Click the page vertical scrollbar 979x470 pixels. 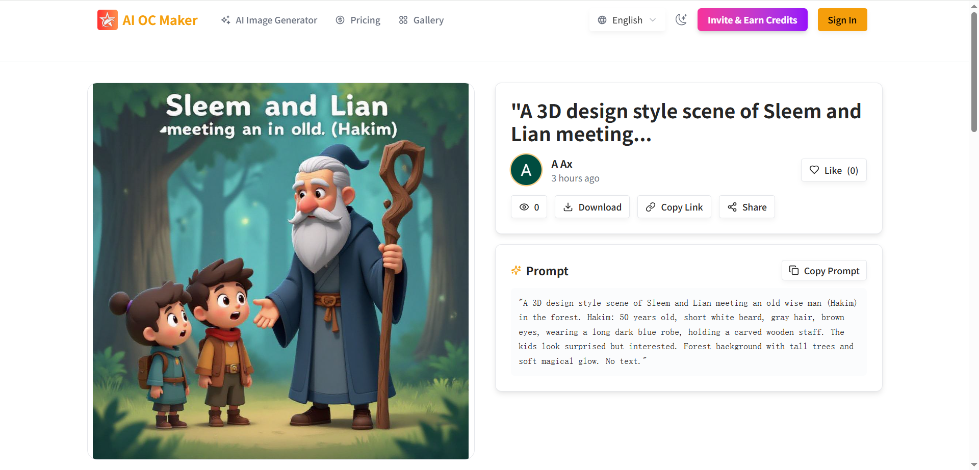[x=974, y=71]
